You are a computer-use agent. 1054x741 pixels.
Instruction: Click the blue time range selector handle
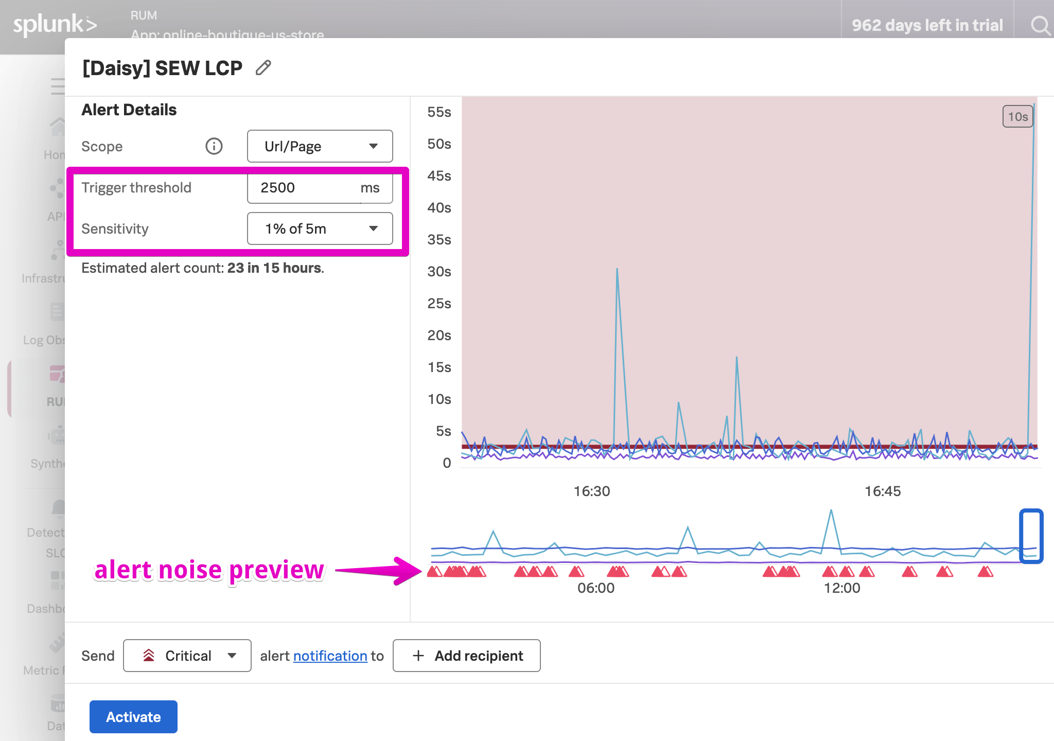1031,536
